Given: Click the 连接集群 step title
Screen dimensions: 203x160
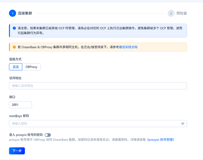Looking at the screenshot, I should (x=25, y=13).
